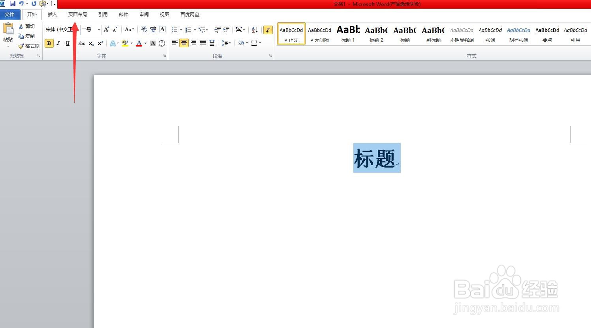Open the Change Case Aa dropdown

pyautogui.click(x=129, y=30)
